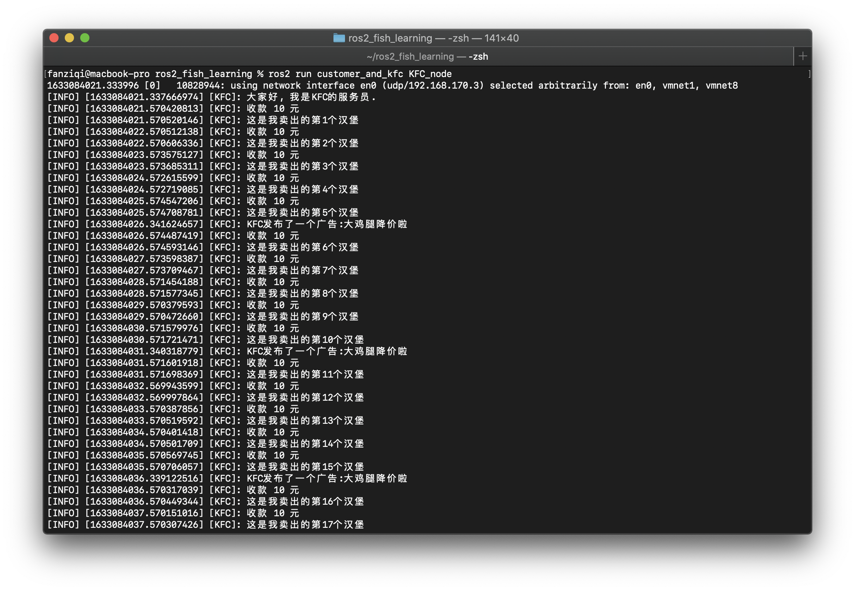The image size is (855, 591).
Task: Close the terminal window with red button
Action: (54, 38)
